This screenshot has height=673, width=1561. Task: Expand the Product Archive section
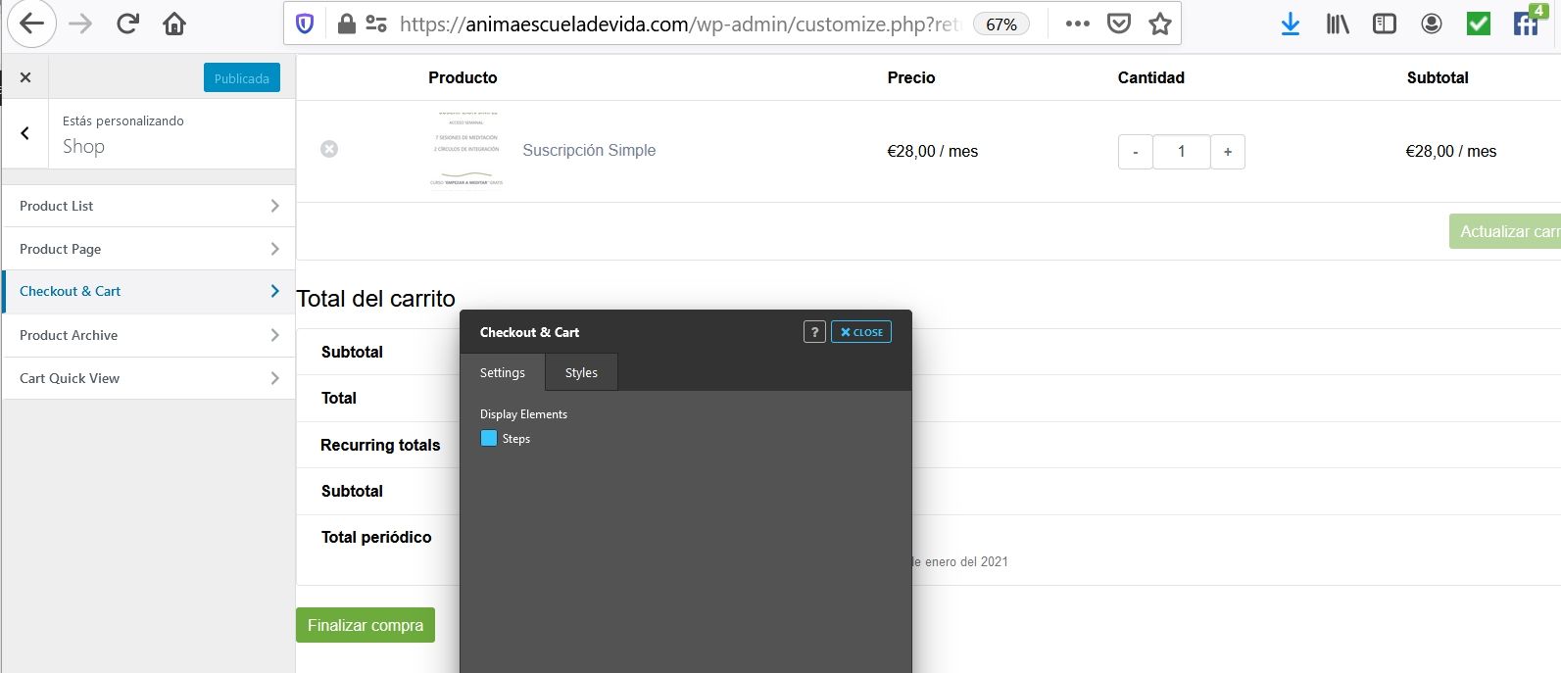[x=149, y=335]
